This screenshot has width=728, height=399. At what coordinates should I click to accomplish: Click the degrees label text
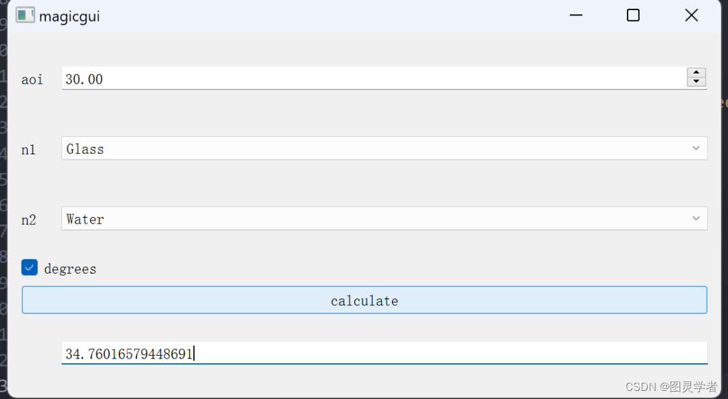point(70,268)
